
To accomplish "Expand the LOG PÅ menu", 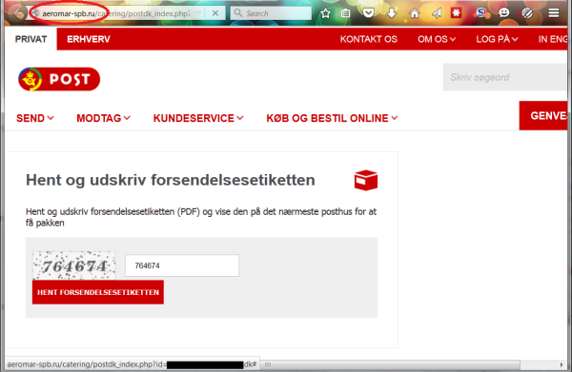I will [x=497, y=39].
